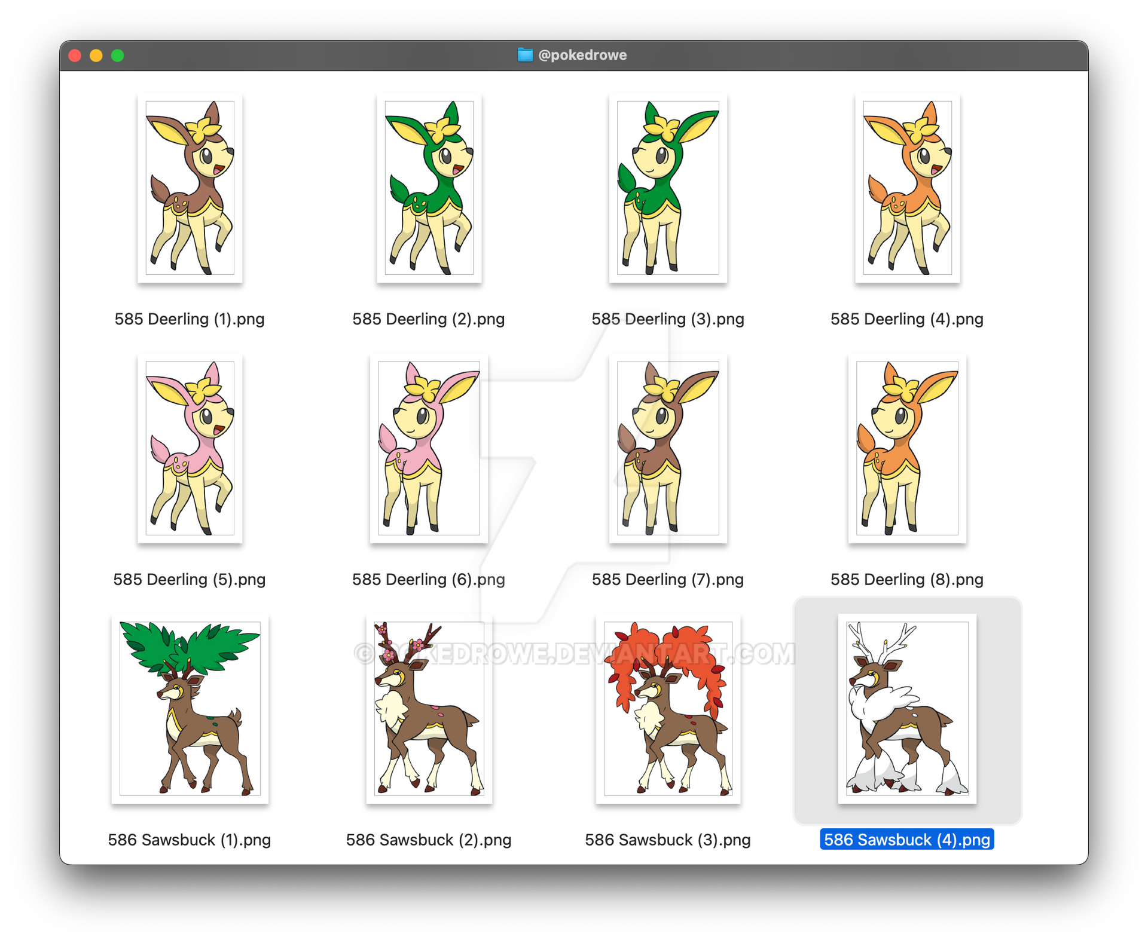This screenshot has width=1148, height=943.
Task: Click the file name 585 Deerling (3).png
Action: point(668,319)
